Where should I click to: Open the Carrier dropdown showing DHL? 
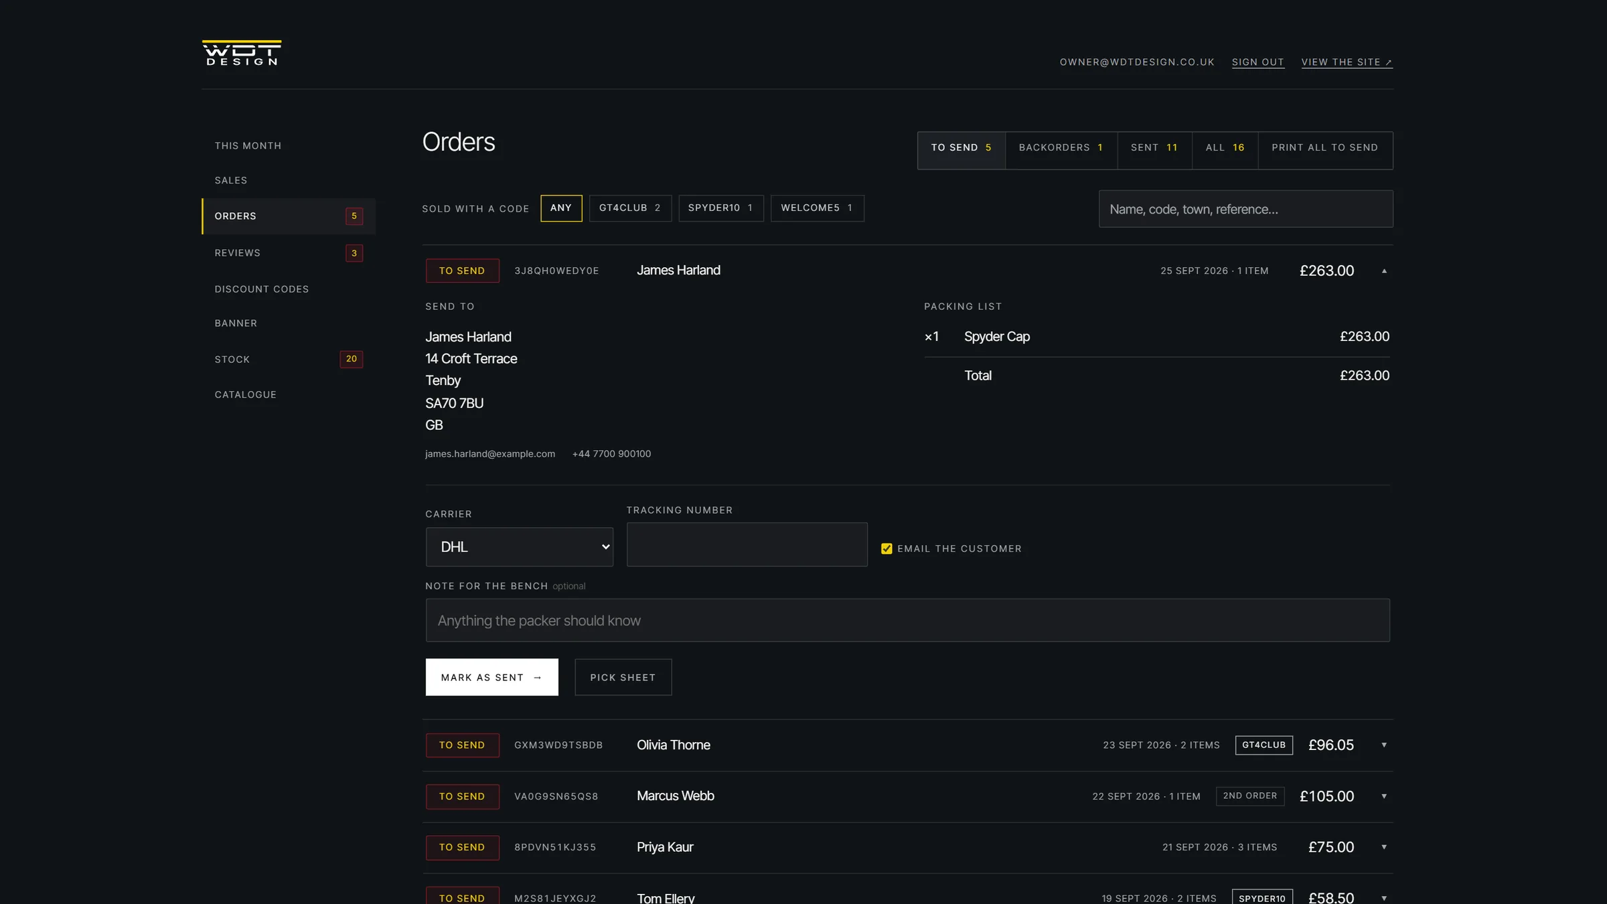pyautogui.click(x=520, y=547)
